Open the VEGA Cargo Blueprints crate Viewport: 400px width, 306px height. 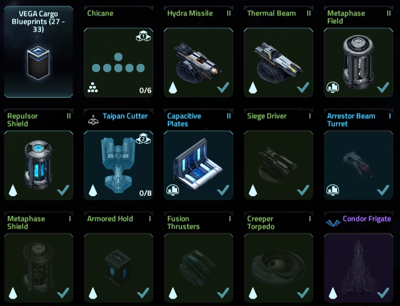pyautogui.click(x=38, y=63)
